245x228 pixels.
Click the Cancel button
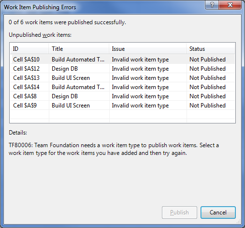[x=218, y=213]
